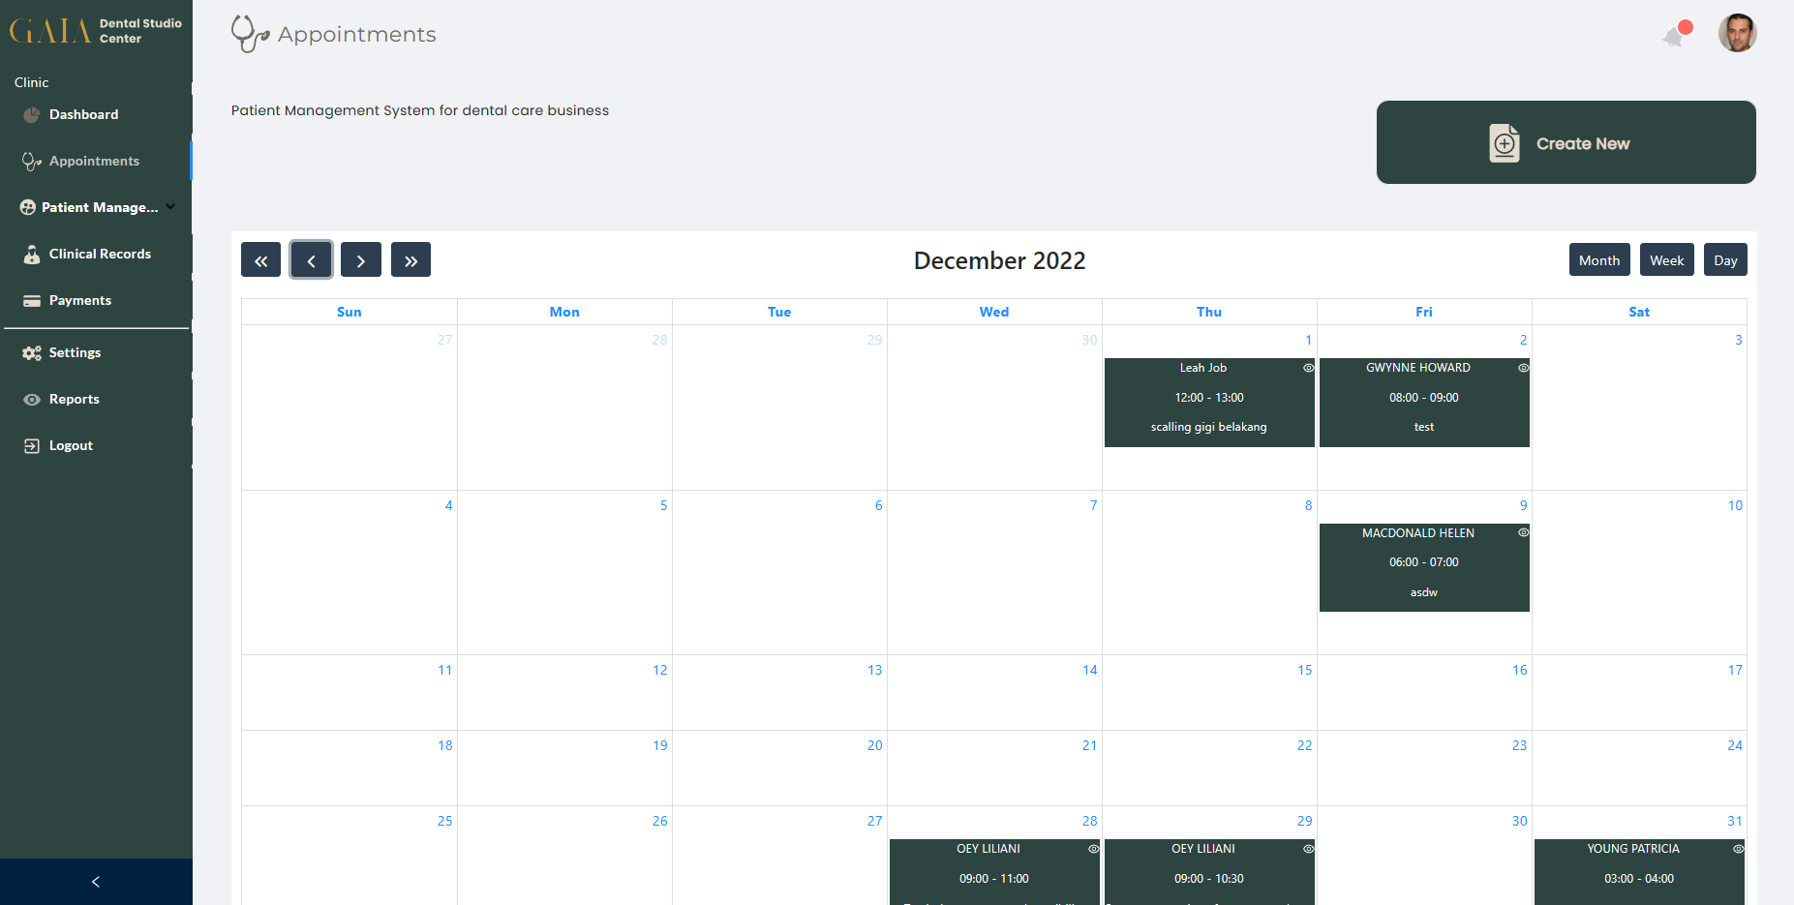Jump back with double-left chevron button
This screenshot has height=905, width=1794.
[x=260, y=259]
